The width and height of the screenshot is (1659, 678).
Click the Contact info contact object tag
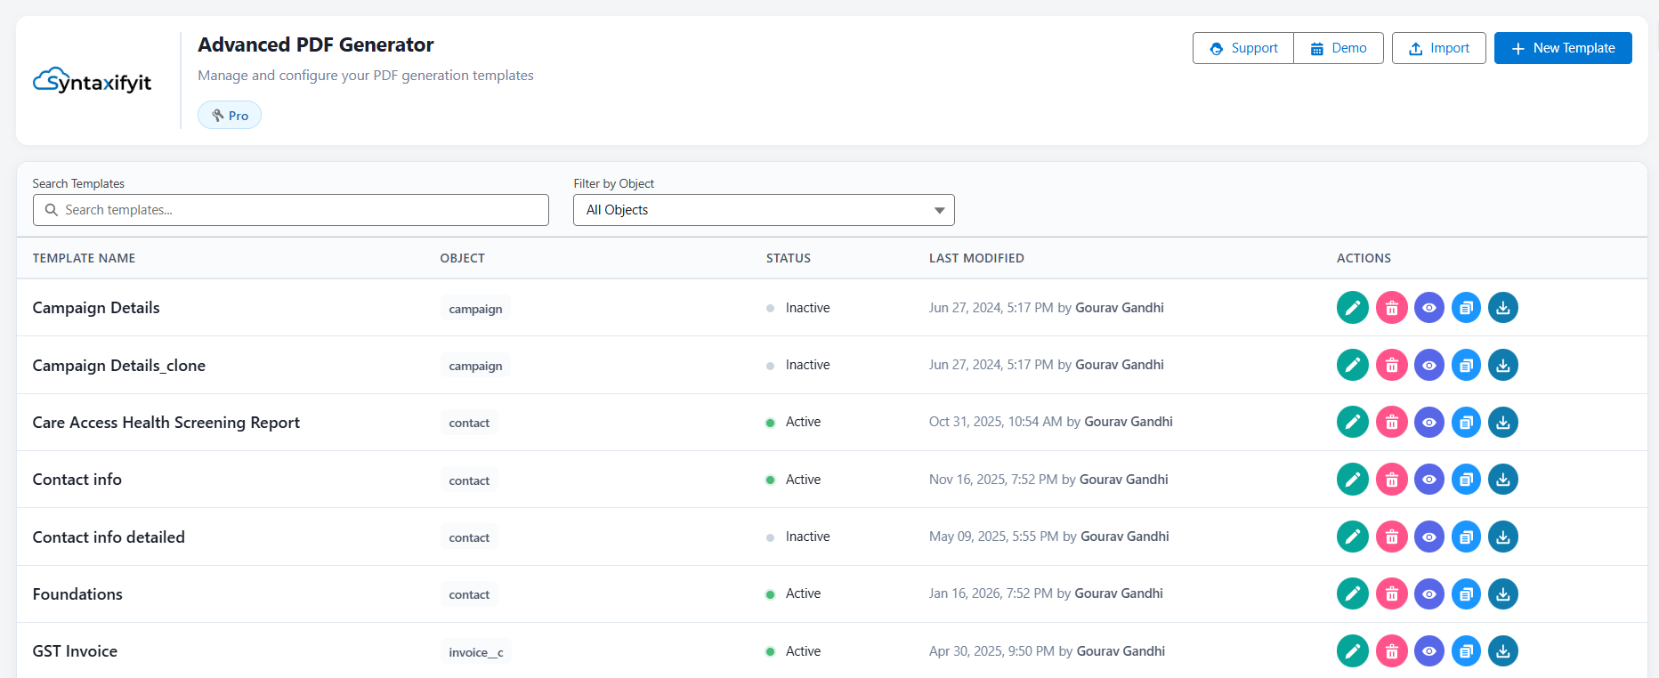[469, 480]
